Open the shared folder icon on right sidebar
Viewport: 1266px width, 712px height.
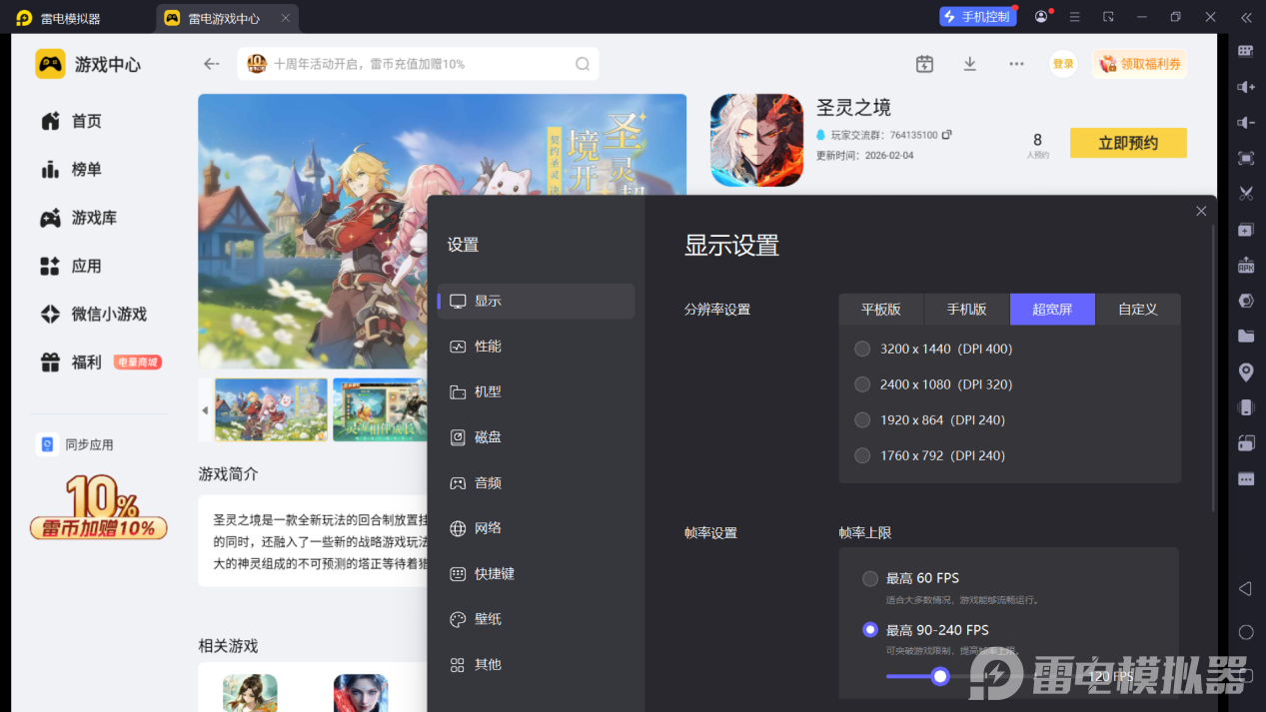tap(1245, 336)
